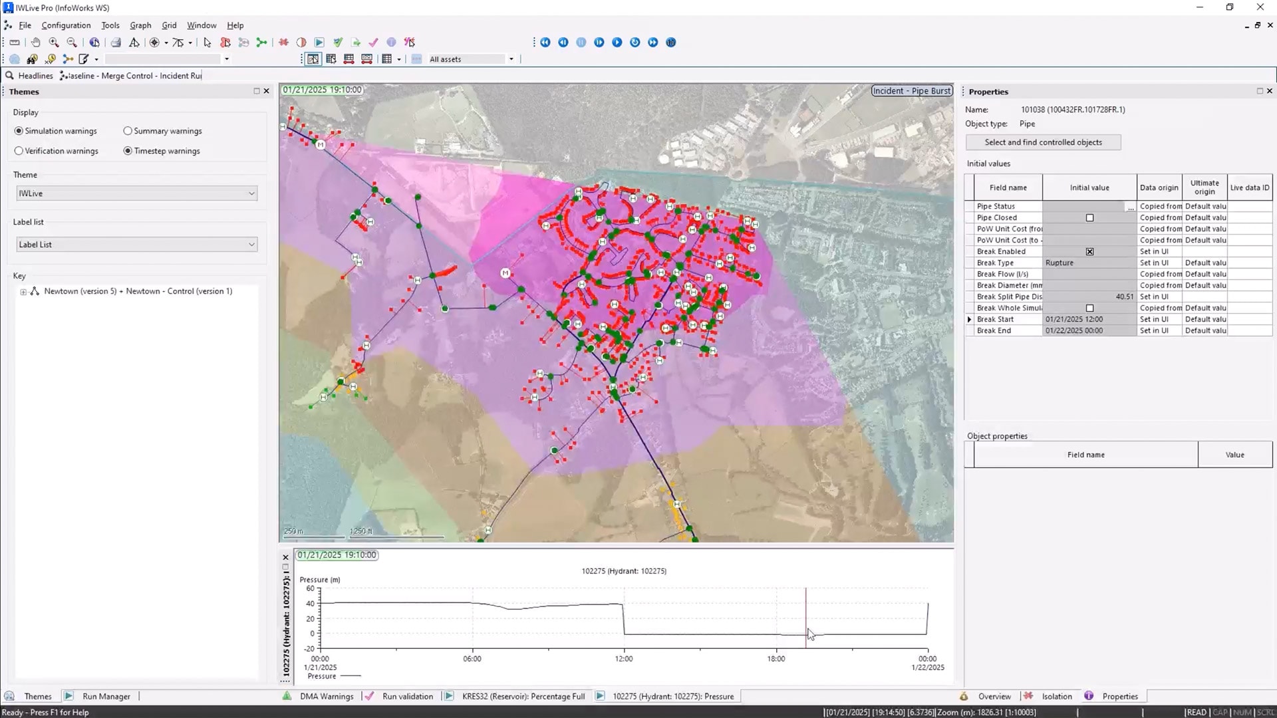Switch to the Run Manager tab

pyautogui.click(x=106, y=696)
